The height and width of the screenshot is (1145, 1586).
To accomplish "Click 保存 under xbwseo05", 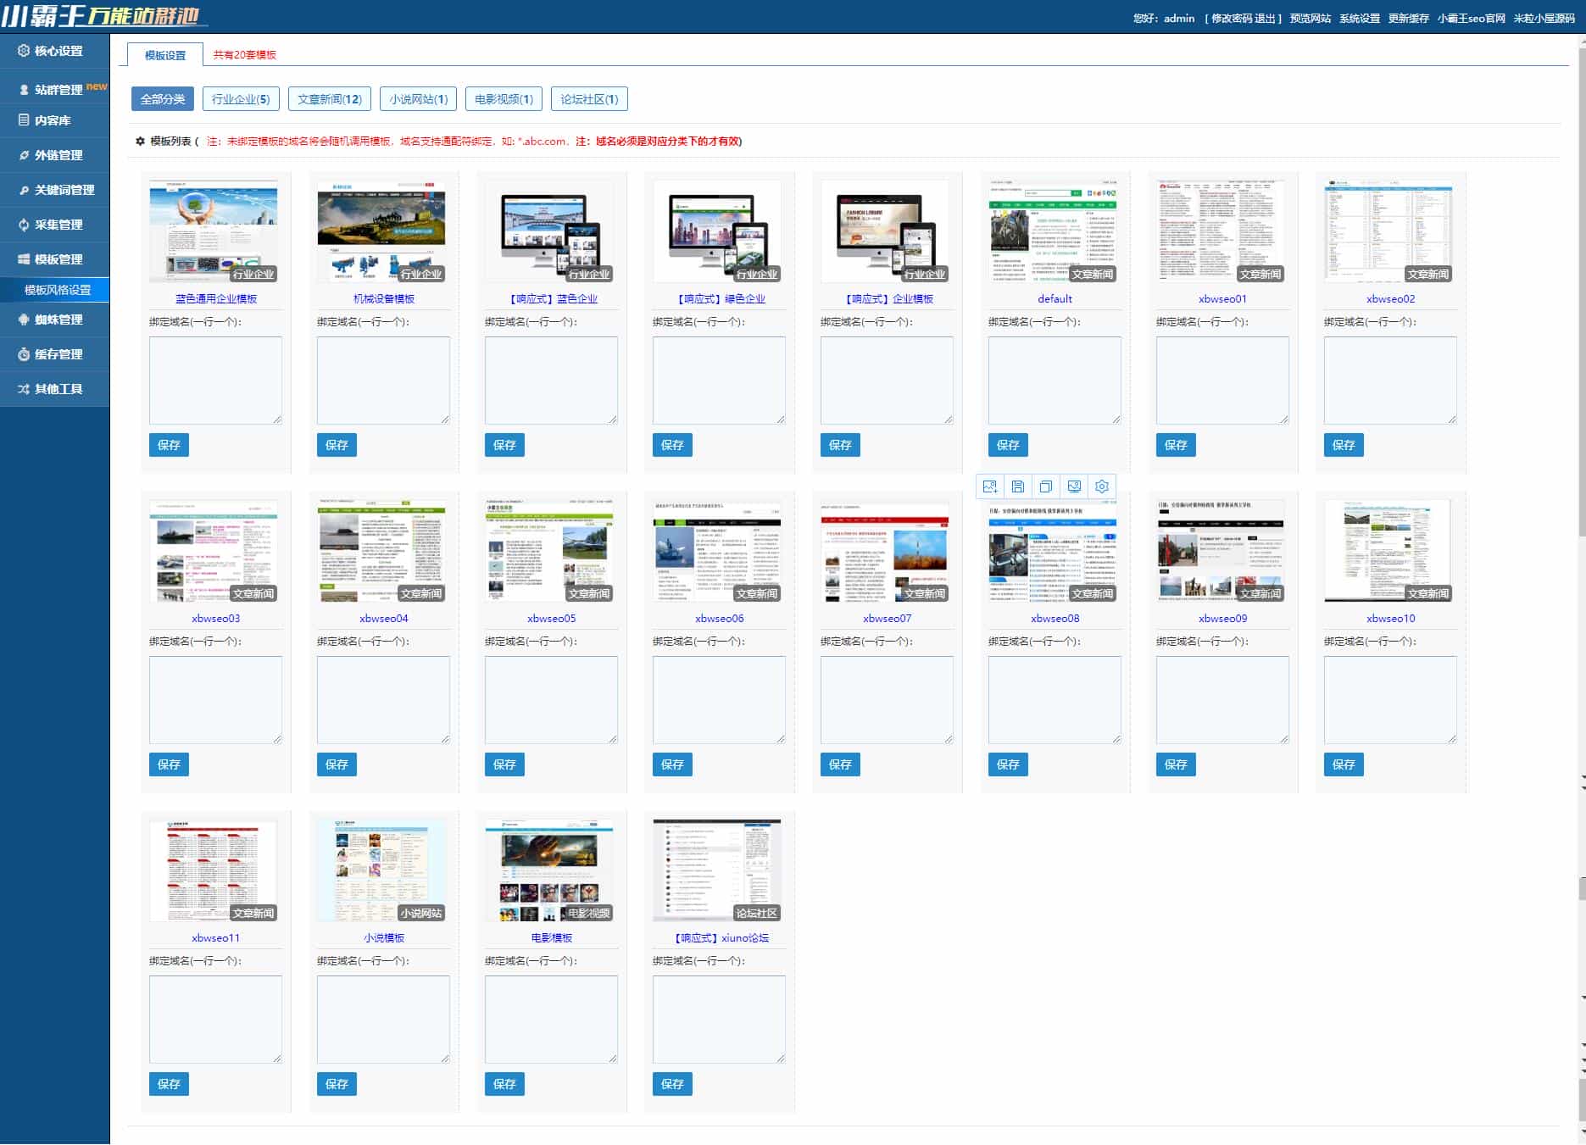I will point(504,764).
